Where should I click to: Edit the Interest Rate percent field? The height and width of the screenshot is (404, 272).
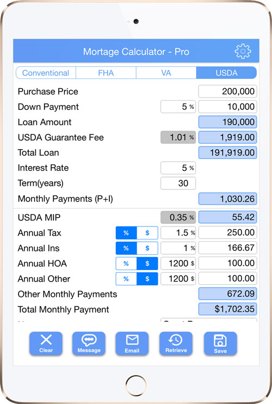coord(178,168)
